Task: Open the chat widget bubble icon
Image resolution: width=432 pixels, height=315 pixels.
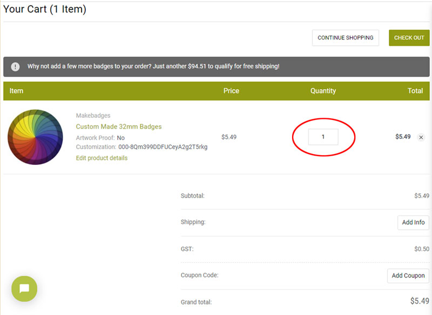Action: (x=24, y=289)
